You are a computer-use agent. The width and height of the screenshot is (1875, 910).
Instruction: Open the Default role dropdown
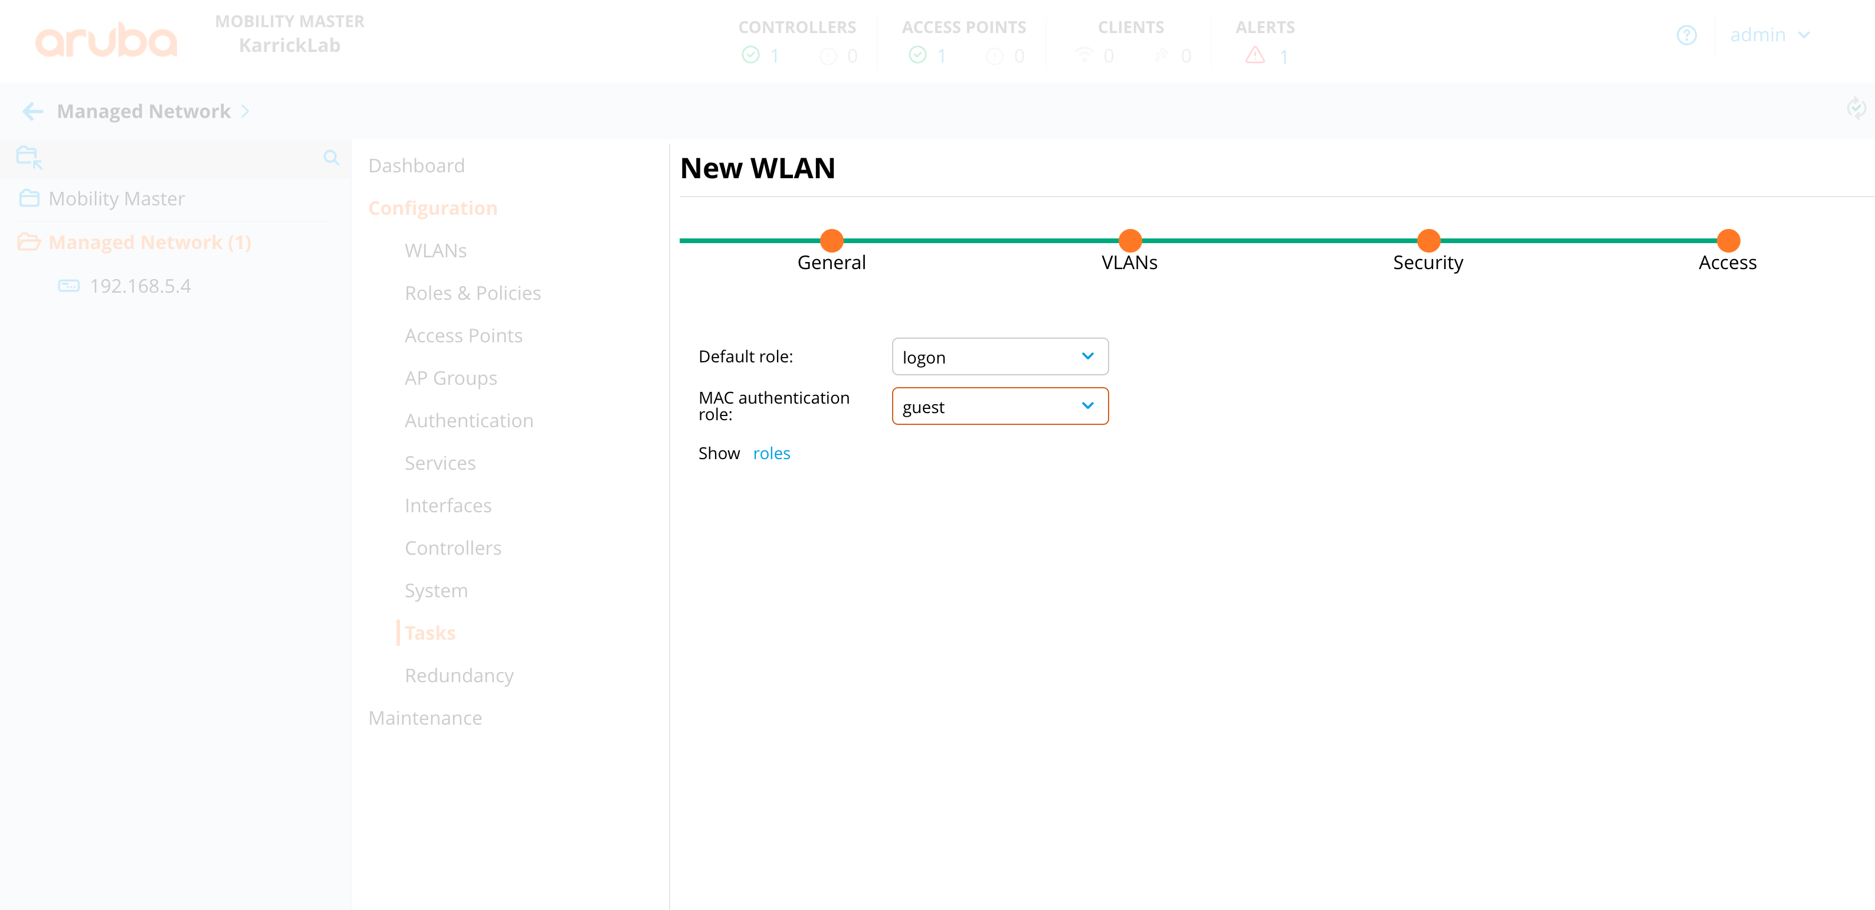click(999, 356)
